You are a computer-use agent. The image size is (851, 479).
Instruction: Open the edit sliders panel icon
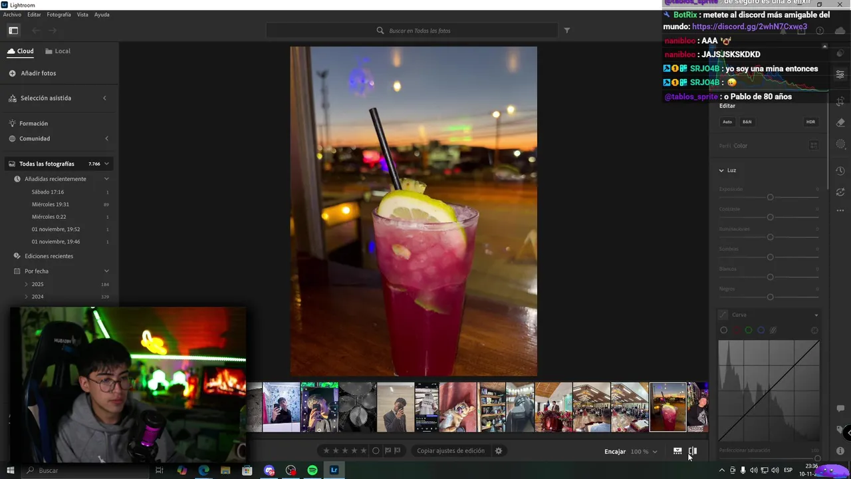840,75
